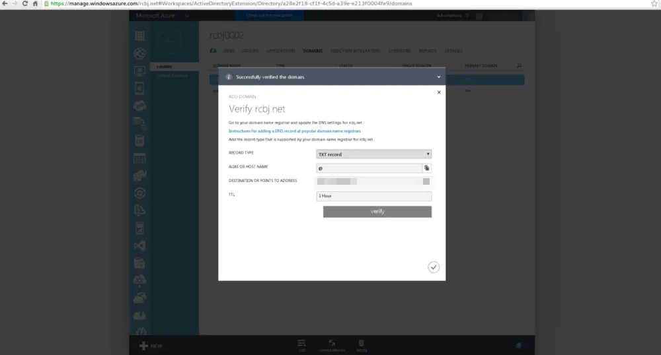Switch to the Licenses tab

pyautogui.click(x=453, y=51)
